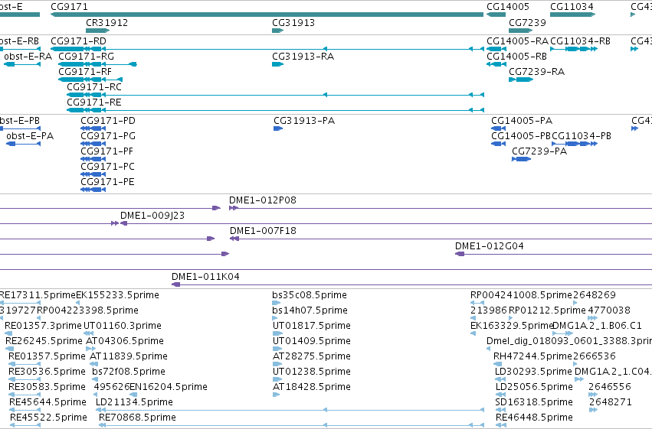Screen dimensions: 652x429
Task: Click the DME1-007F18 clone label
Action: [264, 231]
